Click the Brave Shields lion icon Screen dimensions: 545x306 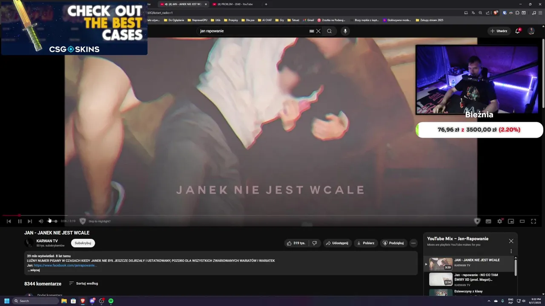(496, 13)
